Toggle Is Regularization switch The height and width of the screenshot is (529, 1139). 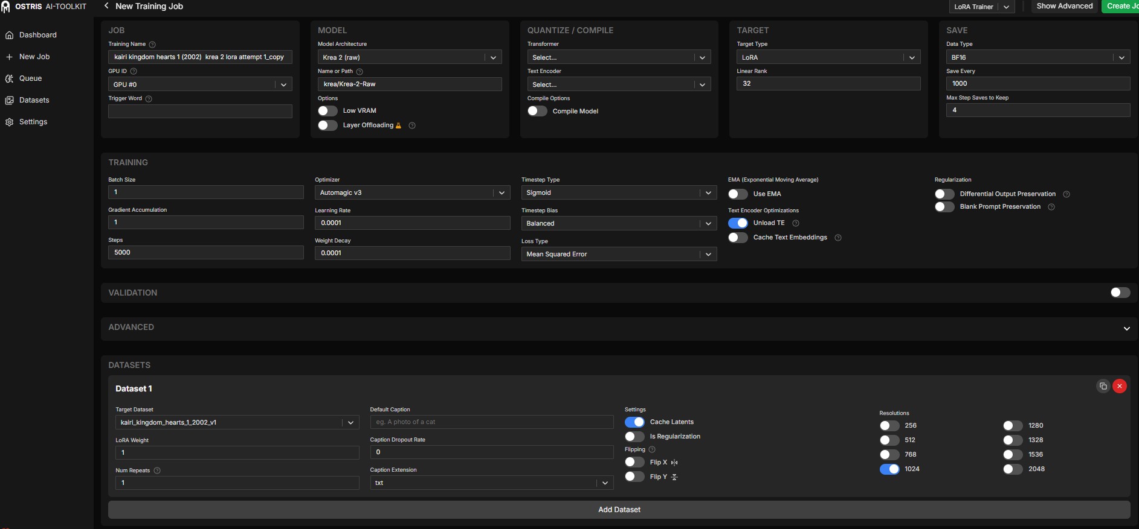click(x=634, y=437)
